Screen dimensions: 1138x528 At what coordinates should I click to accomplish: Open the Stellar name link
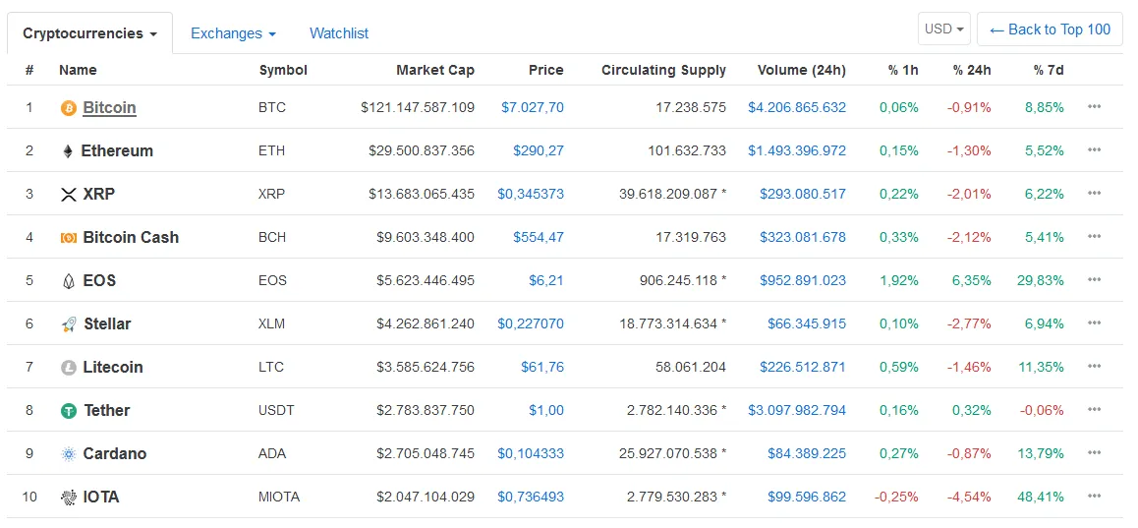point(107,323)
